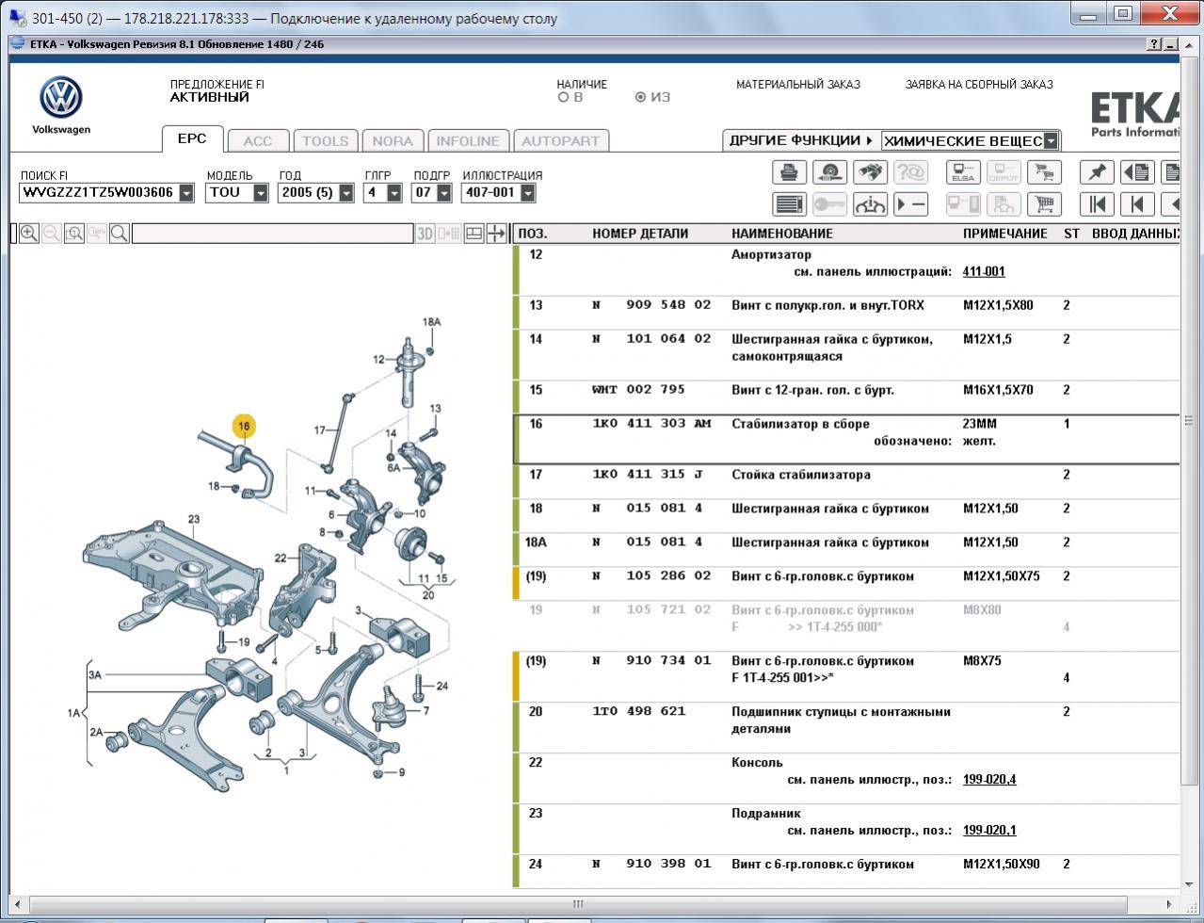Select part number 1K0 411 303 AM
The height and width of the screenshot is (923, 1204).
click(x=651, y=424)
